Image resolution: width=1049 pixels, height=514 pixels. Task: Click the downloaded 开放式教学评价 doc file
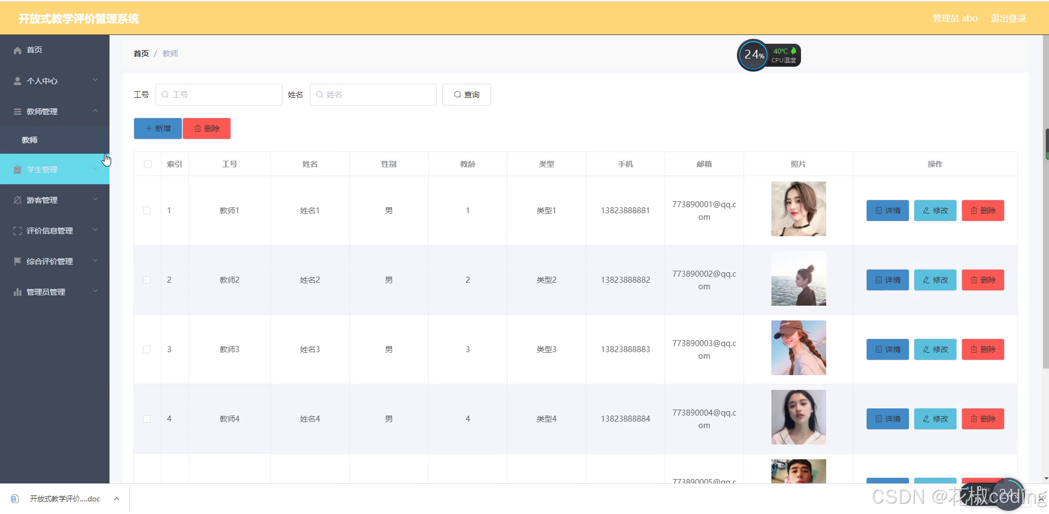pos(65,499)
